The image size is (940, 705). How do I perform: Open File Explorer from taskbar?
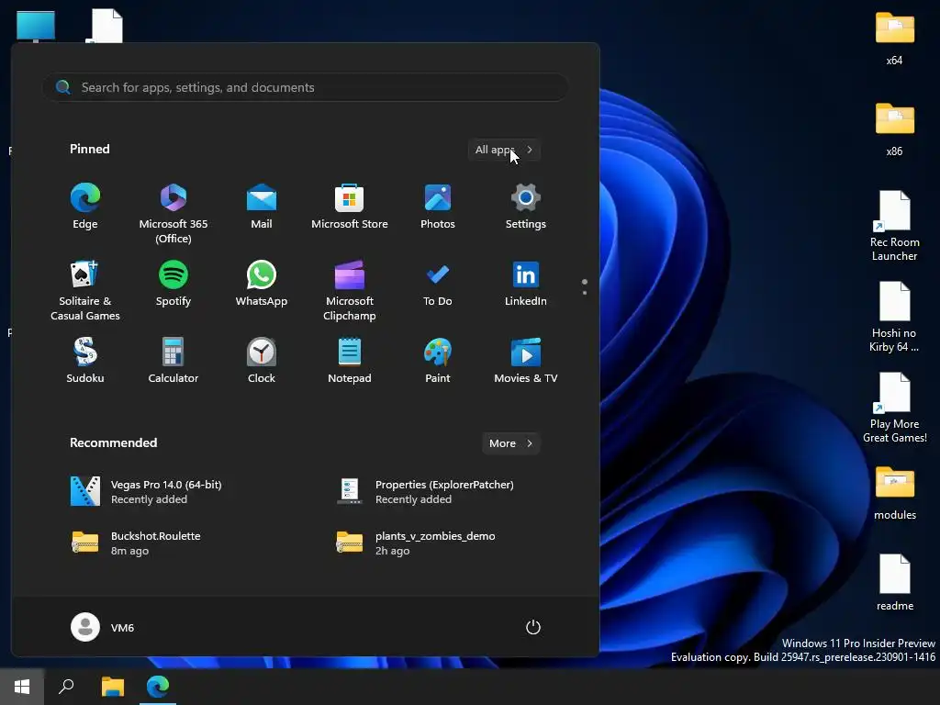coord(113,687)
